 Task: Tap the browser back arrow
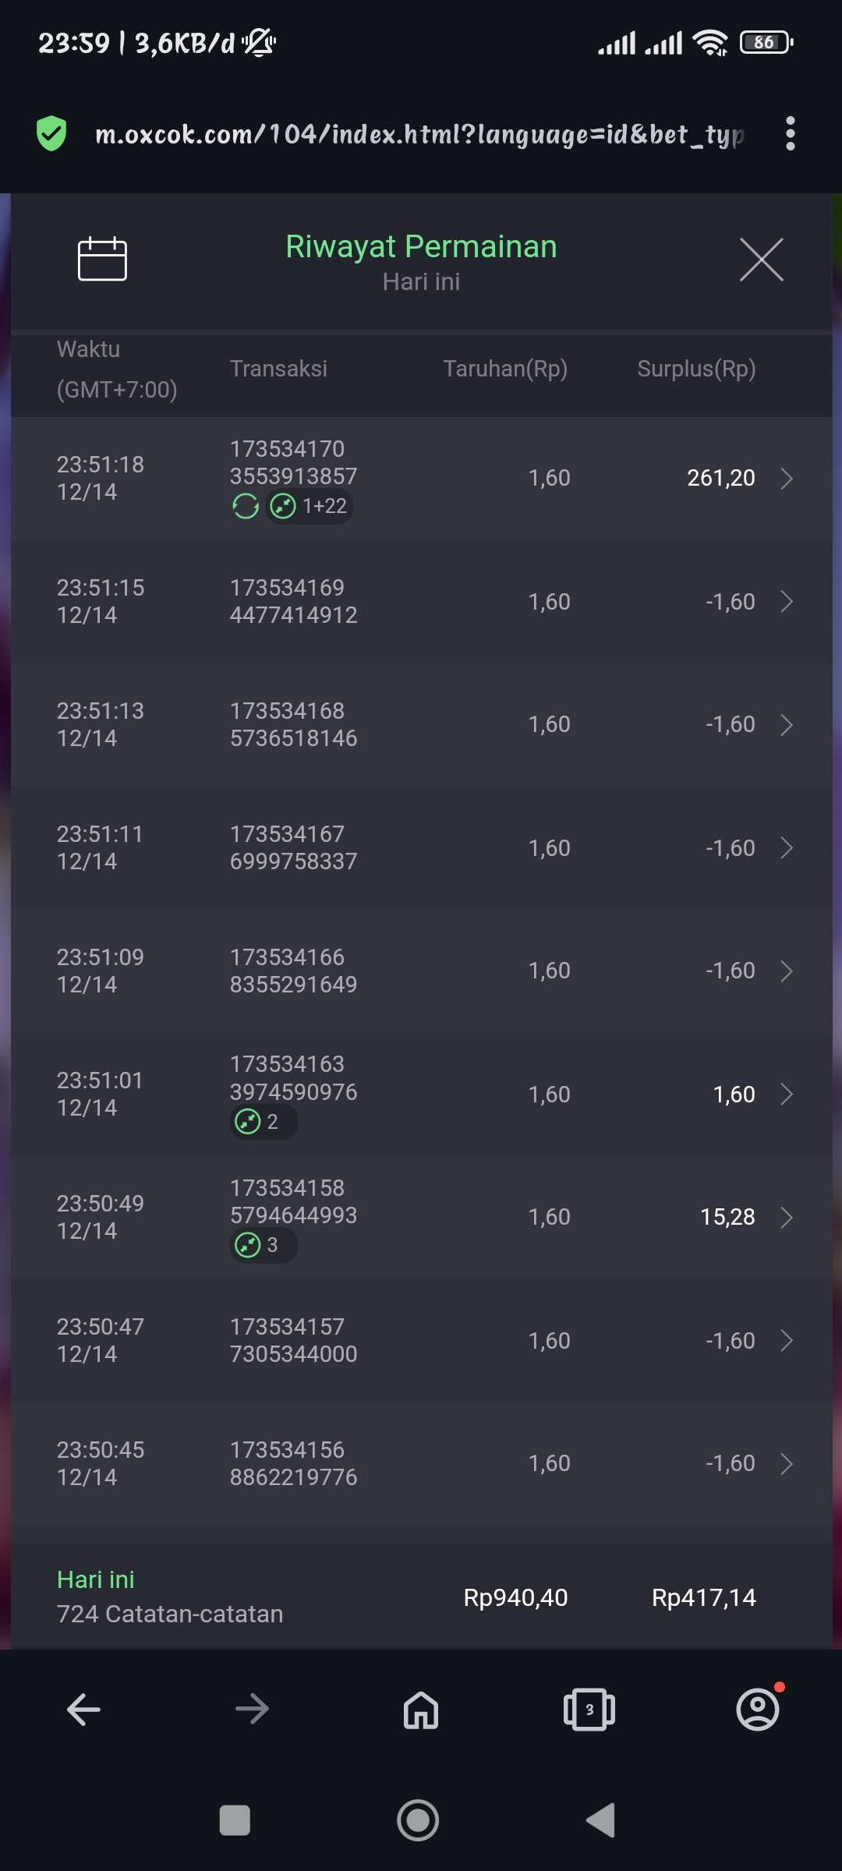coord(83,1710)
